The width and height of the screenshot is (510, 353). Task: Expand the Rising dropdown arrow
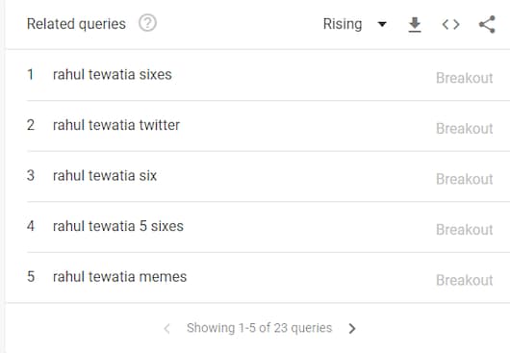(382, 24)
